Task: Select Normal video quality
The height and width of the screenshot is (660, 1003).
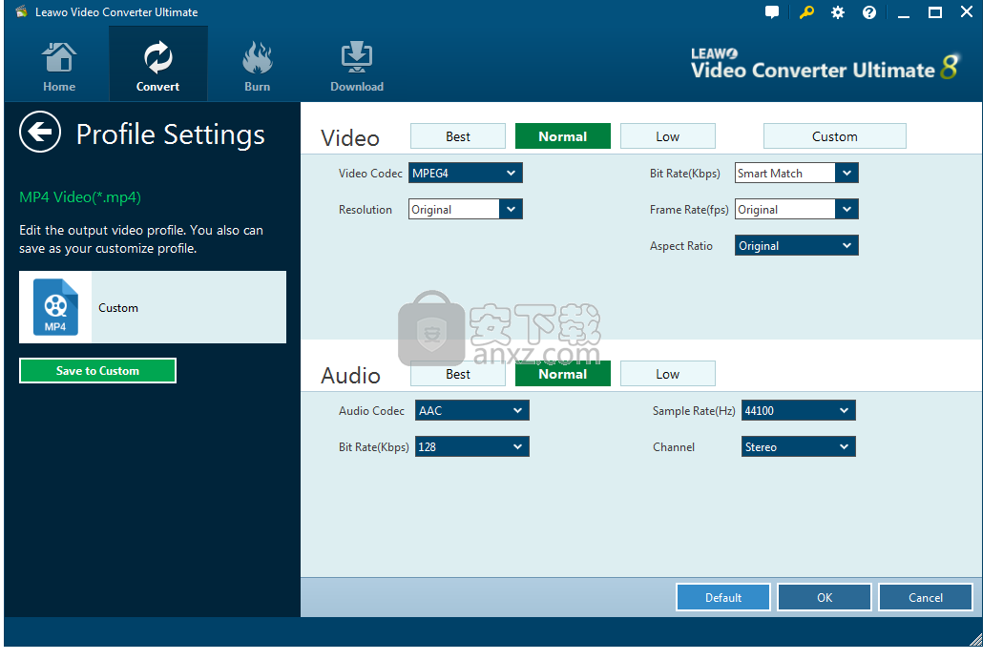Action: point(563,136)
